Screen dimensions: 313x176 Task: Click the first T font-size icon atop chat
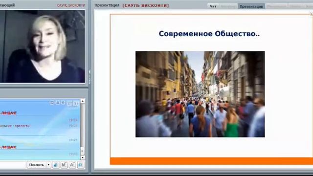click(x=69, y=103)
